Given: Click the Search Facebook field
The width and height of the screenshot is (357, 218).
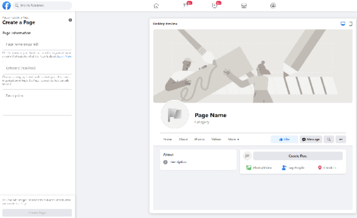Looking at the screenshot, I should tap(42, 6).
